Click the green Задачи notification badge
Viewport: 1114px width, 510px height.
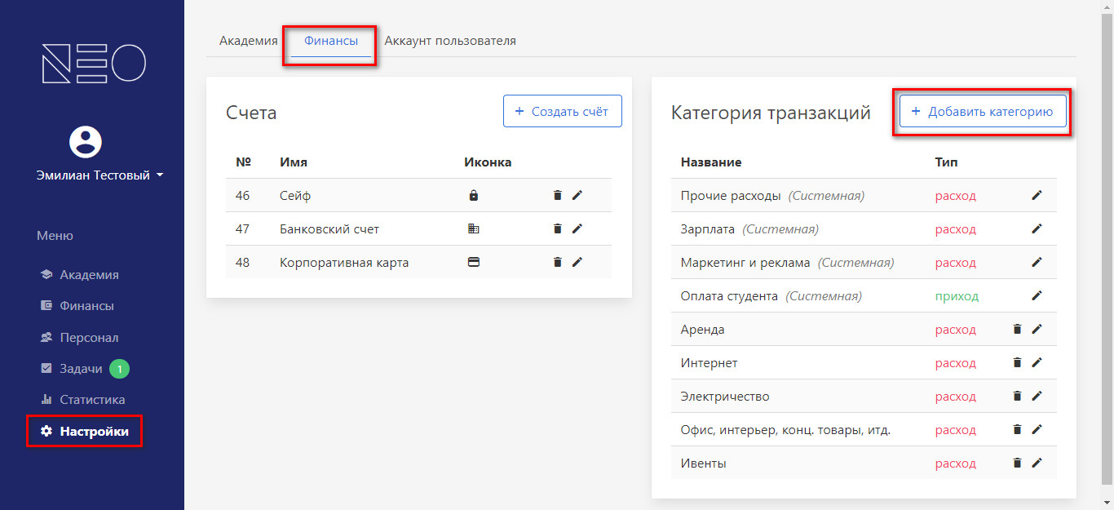tap(119, 369)
